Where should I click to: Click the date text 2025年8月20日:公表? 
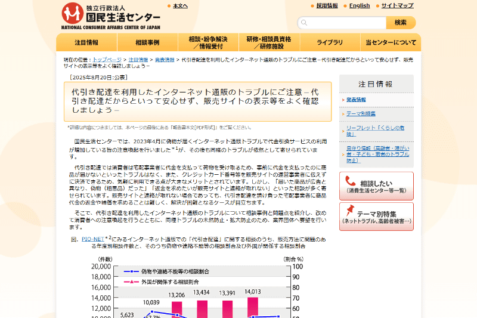pos(98,78)
